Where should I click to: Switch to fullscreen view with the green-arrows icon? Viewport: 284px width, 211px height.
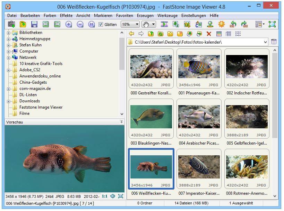pos(272,24)
